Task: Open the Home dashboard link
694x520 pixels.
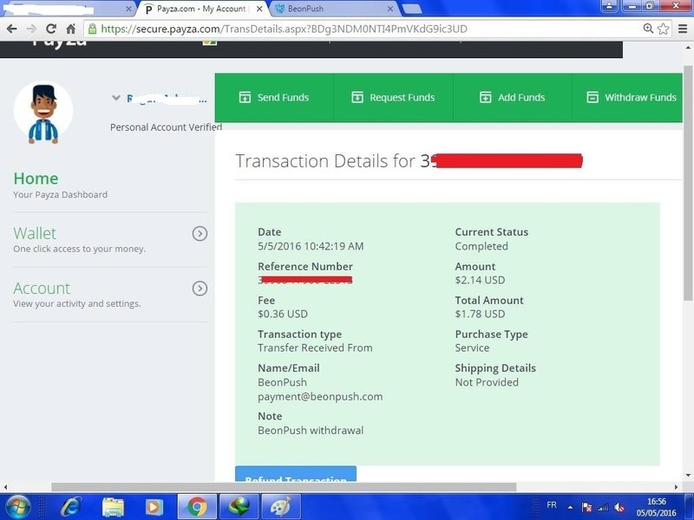Action: coord(36,179)
